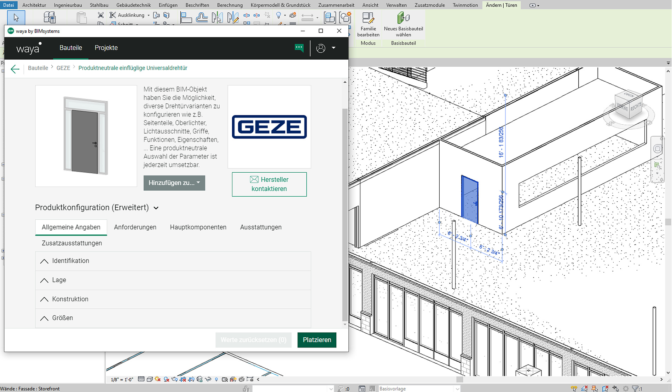Open the waya chat message icon
The height and width of the screenshot is (392, 672).
[299, 48]
